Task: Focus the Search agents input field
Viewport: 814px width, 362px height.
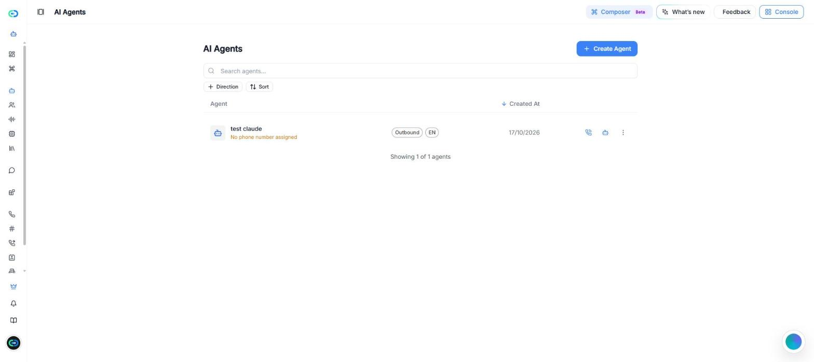Action: 420,71
